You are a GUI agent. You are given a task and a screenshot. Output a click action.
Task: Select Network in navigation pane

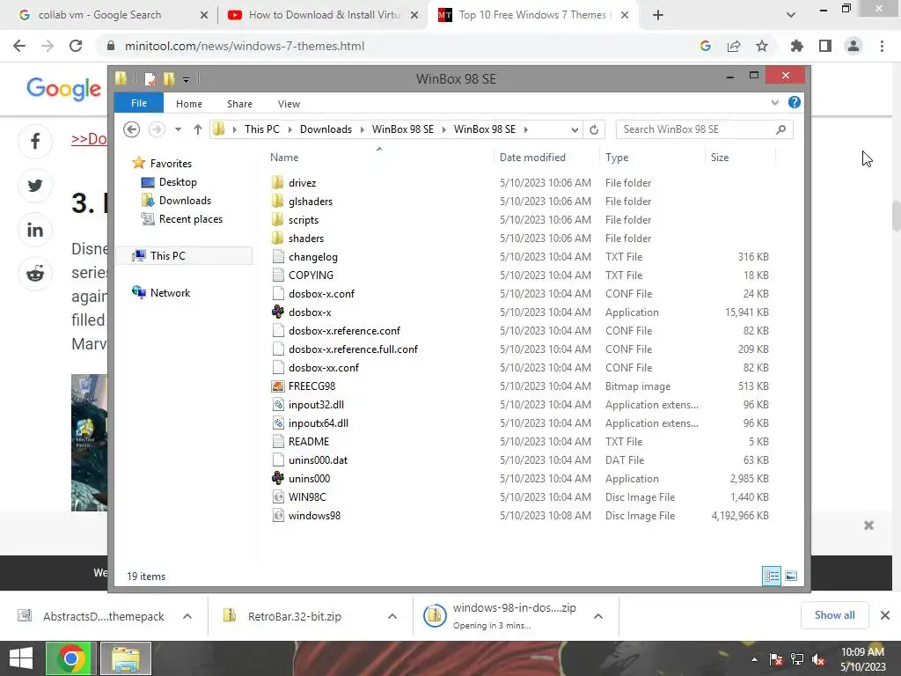pyautogui.click(x=170, y=292)
